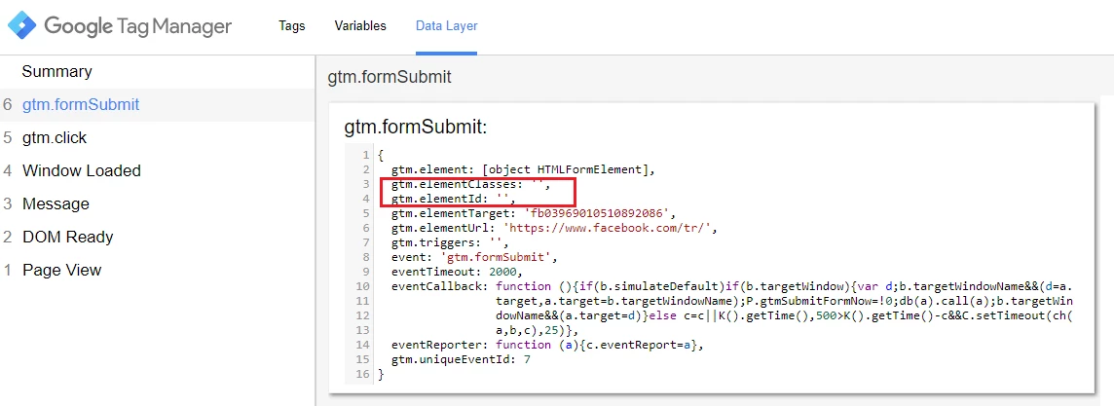The image size is (1114, 406).
Task: Select event 6 gtm.formSubmit in sidebar
Action: pos(157,104)
